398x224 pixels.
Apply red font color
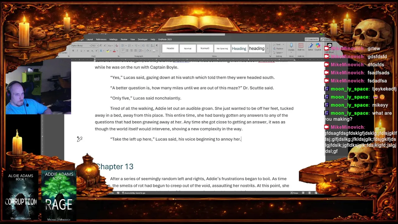114,51
